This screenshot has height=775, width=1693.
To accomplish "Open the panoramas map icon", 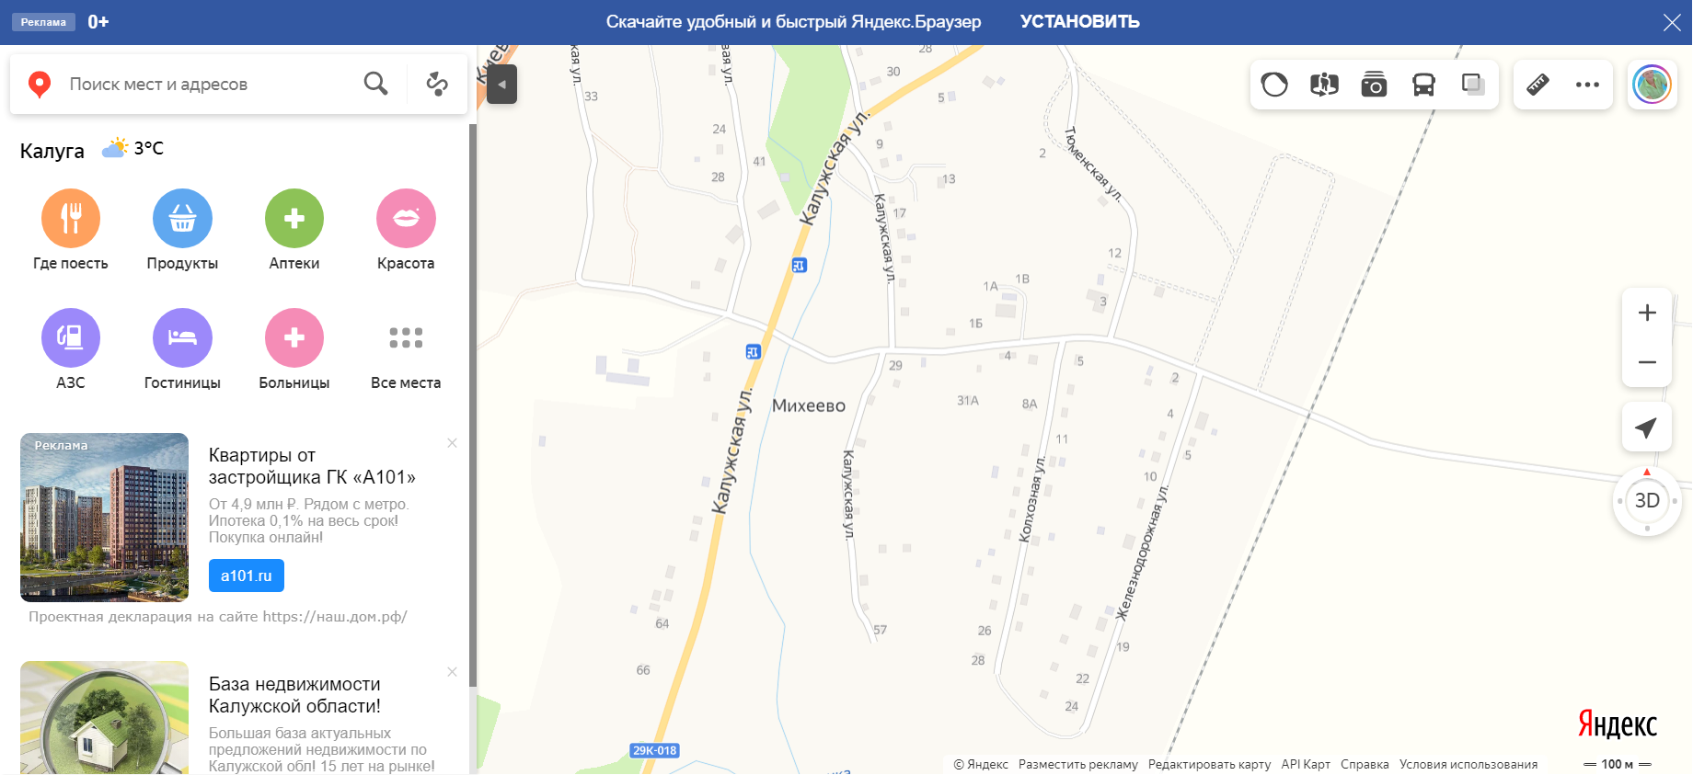I will click(x=1324, y=85).
